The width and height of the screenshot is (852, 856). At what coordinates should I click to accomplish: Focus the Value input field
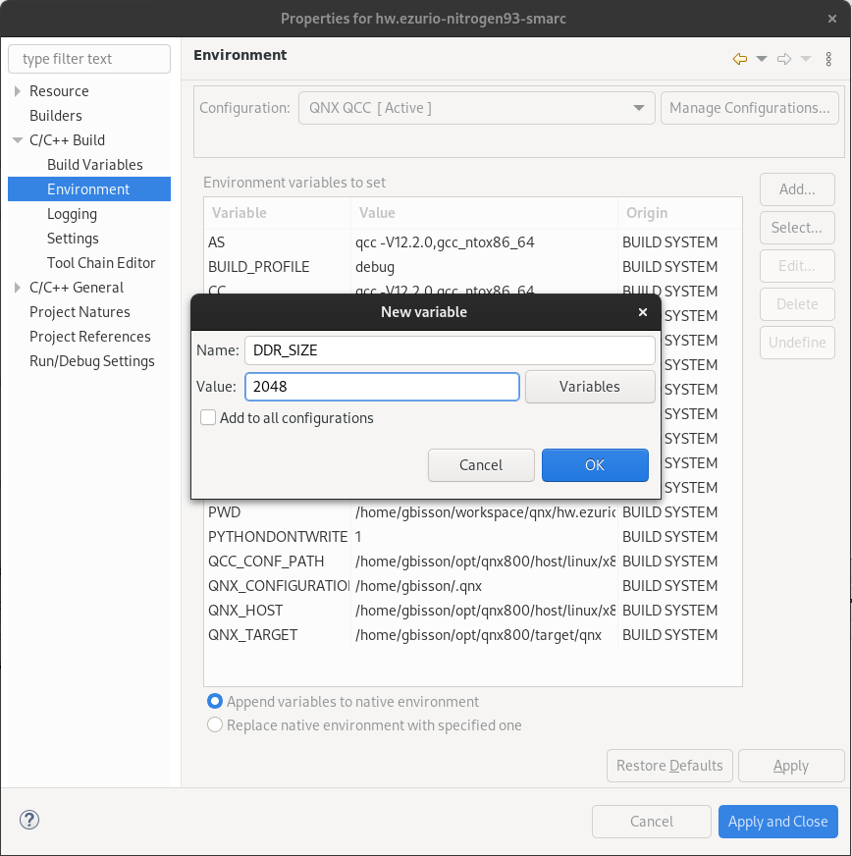click(382, 386)
